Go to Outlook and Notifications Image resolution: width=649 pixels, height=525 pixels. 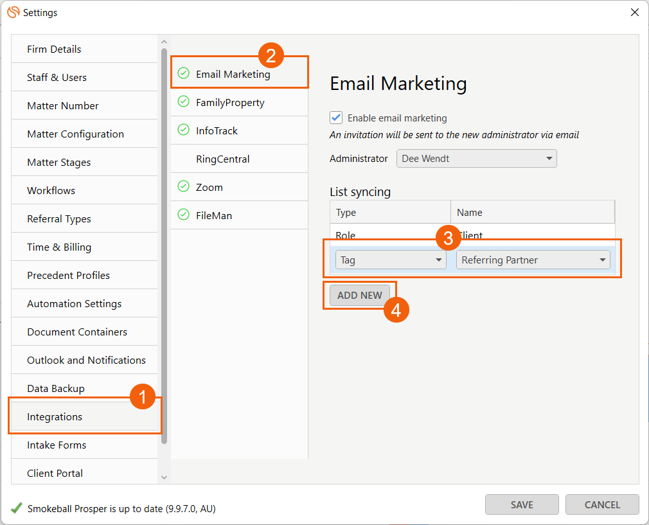[84, 360]
